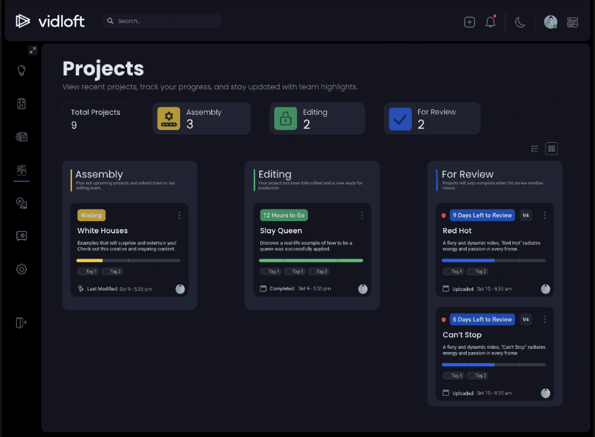
Task: Open options menu on the Slay Queen card
Action: 362,215
